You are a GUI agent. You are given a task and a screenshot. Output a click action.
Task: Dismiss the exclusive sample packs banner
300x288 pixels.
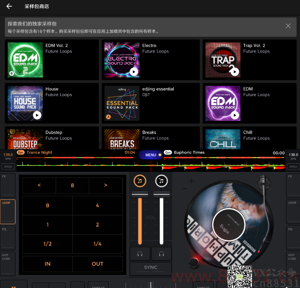point(288,26)
